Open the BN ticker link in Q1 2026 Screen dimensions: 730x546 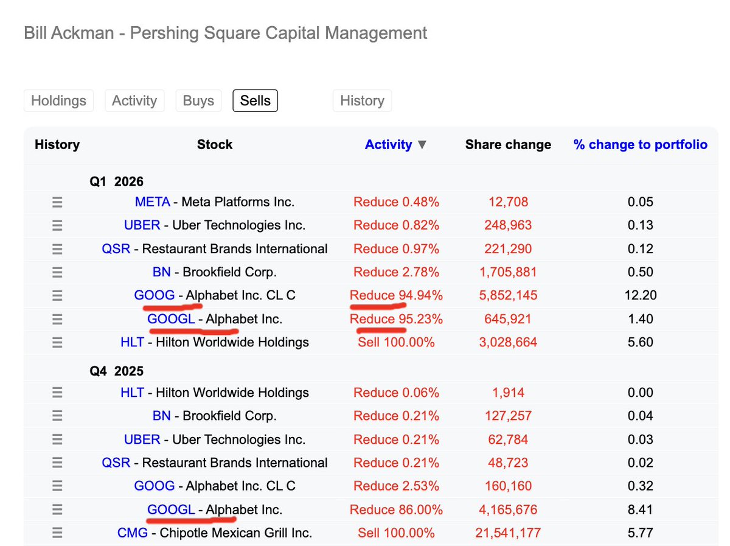tap(162, 272)
